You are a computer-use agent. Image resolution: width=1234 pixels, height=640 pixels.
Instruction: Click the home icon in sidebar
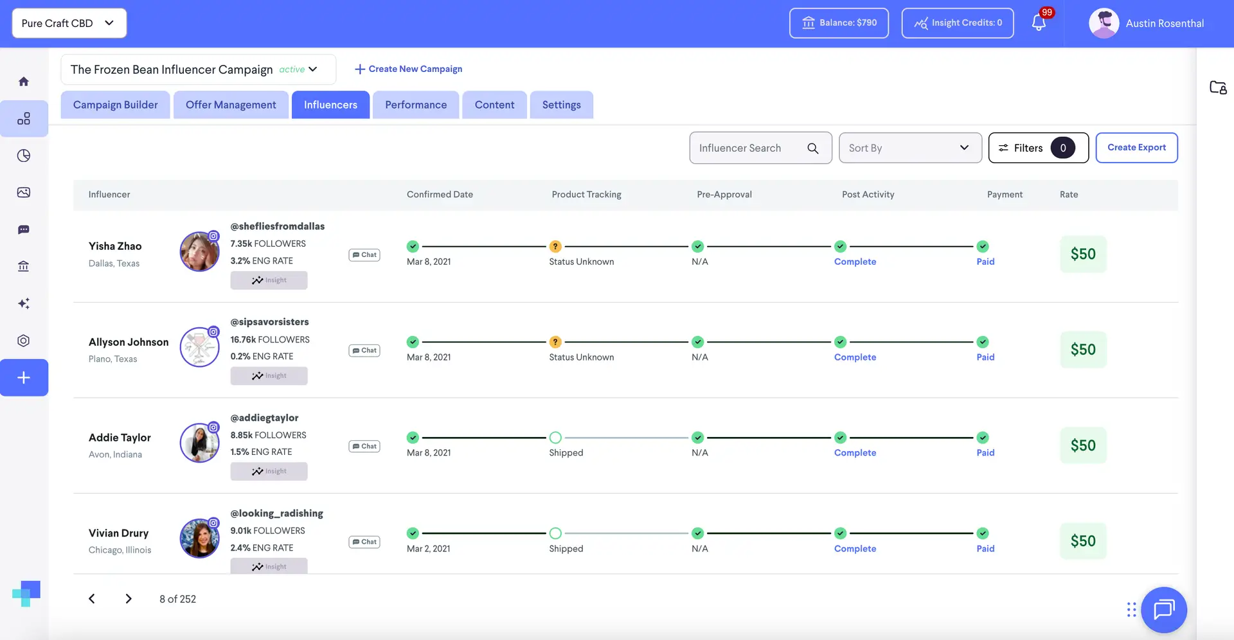(x=24, y=82)
